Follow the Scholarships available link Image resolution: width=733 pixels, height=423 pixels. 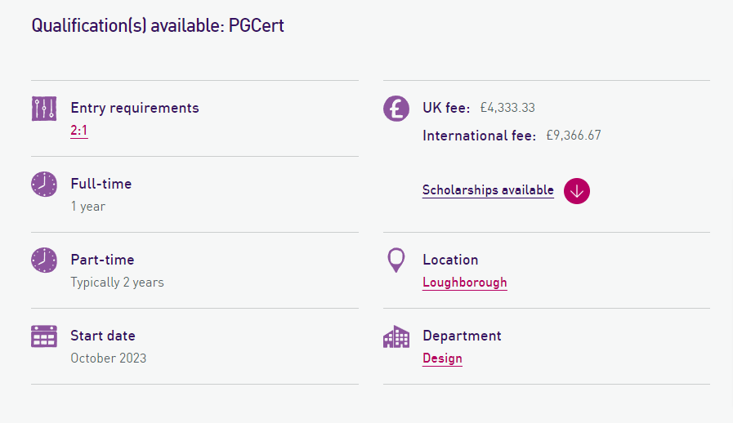click(x=488, y=190)
